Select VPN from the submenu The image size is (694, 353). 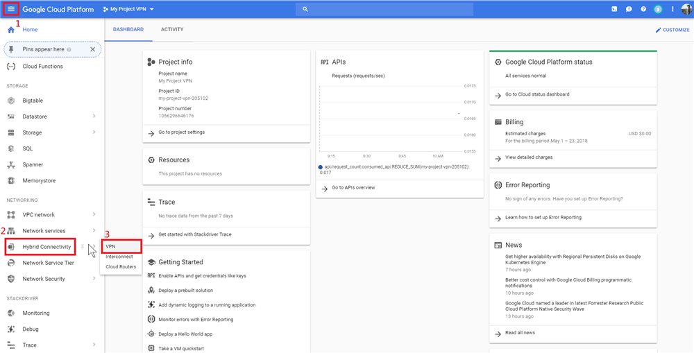(x=121, y=246)
